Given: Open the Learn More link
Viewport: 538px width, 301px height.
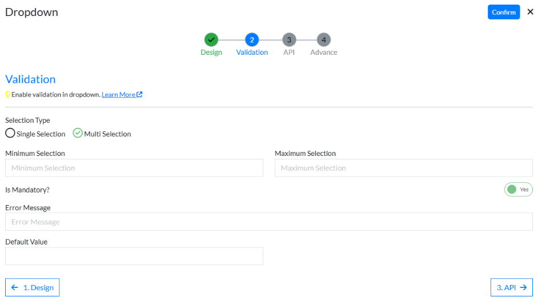Looking at the screenshot, I should (x=118, y=95).
